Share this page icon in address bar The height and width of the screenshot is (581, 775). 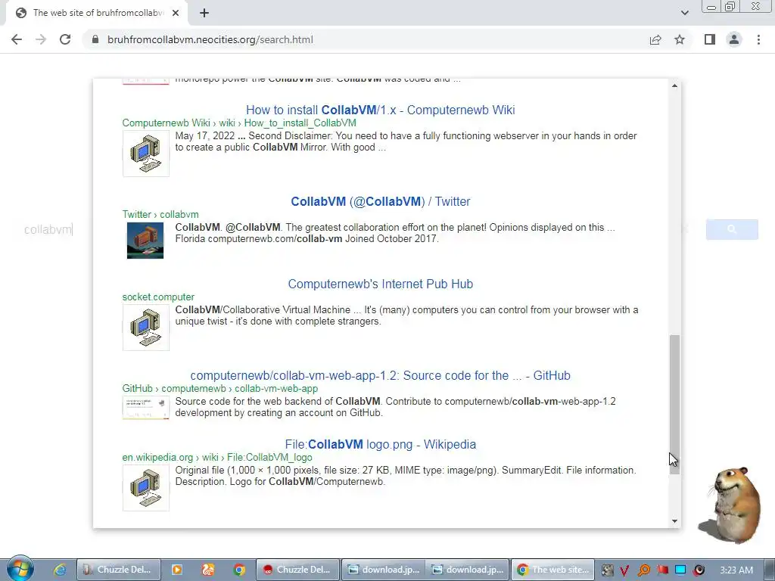pos(655,39)
